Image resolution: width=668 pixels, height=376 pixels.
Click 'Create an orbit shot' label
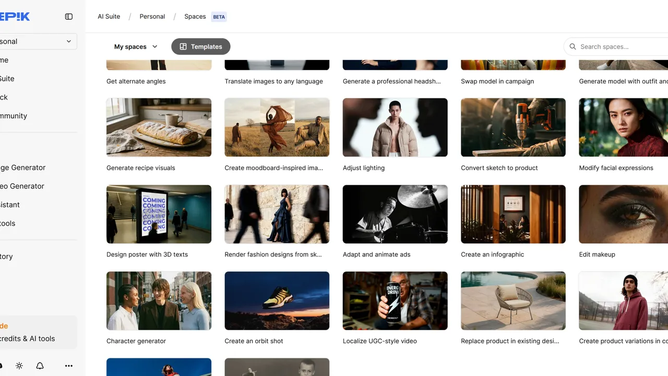click(254, 342)
